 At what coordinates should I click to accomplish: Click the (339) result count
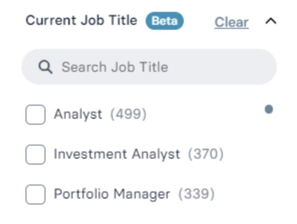(197, 194)
